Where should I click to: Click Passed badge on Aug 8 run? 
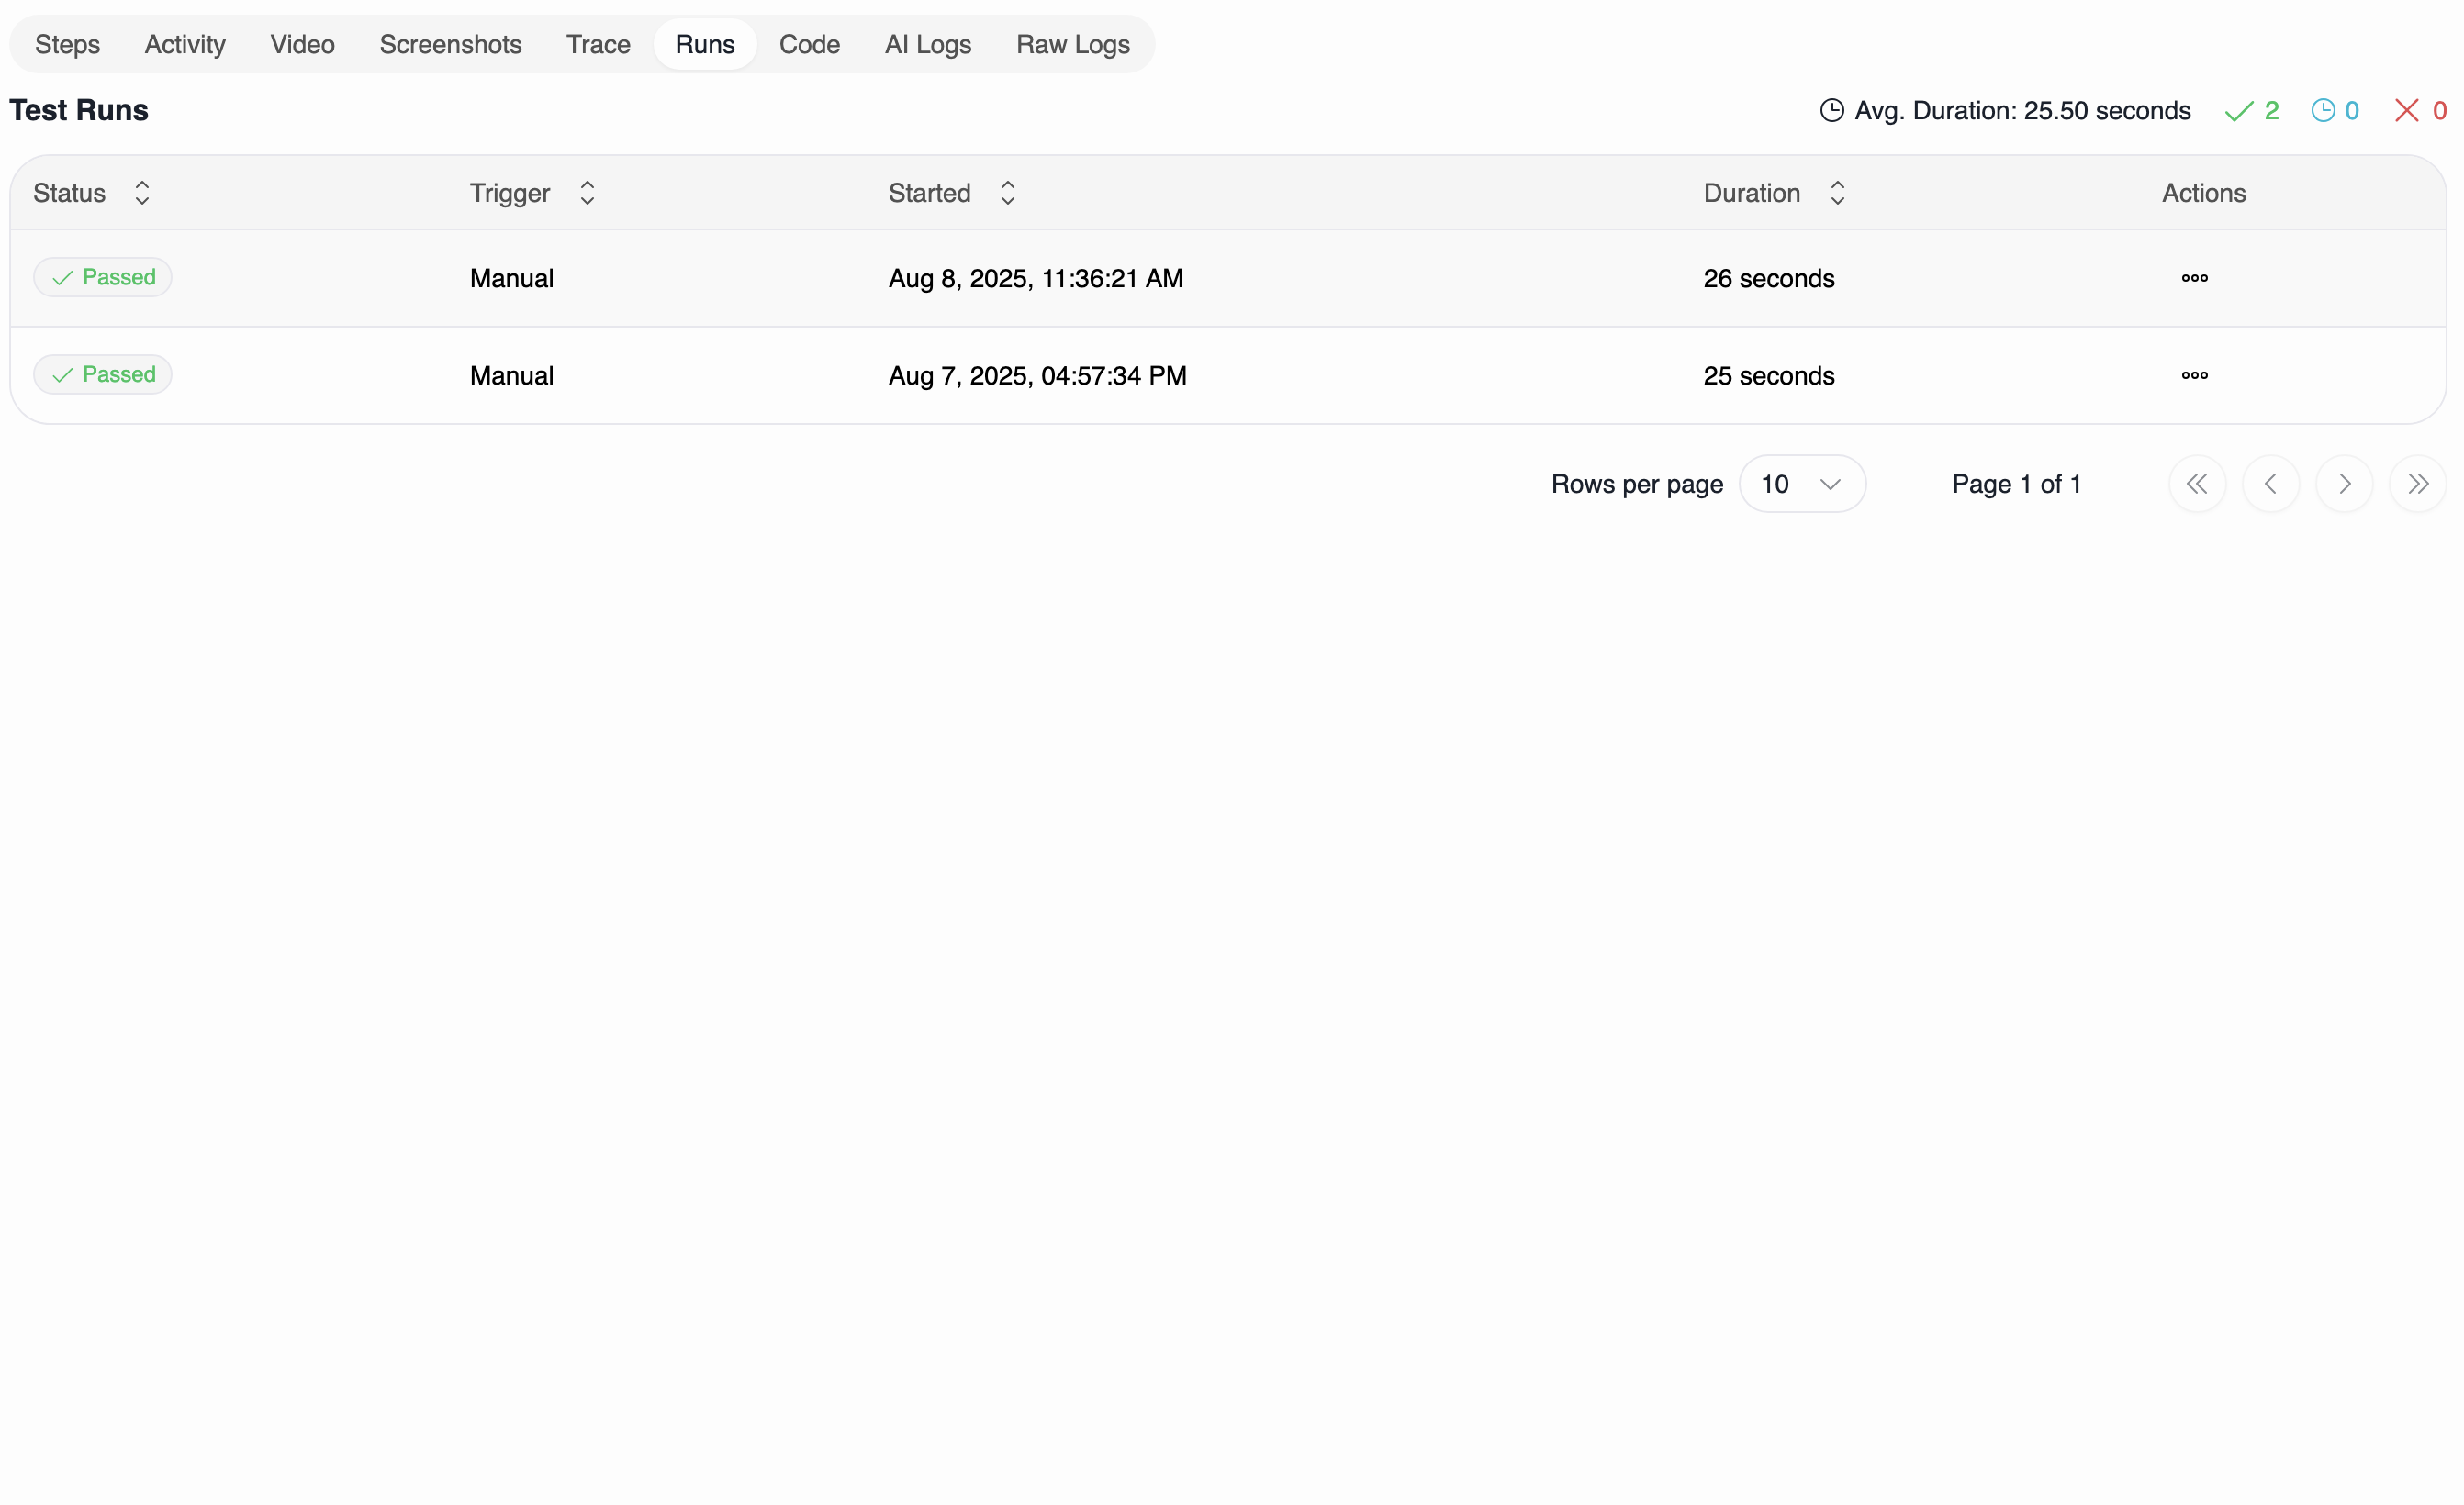tap(102, 277)
